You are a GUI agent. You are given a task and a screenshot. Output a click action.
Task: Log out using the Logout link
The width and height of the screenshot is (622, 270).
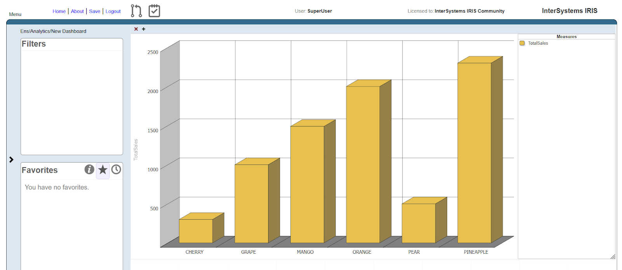pos(113,11)
